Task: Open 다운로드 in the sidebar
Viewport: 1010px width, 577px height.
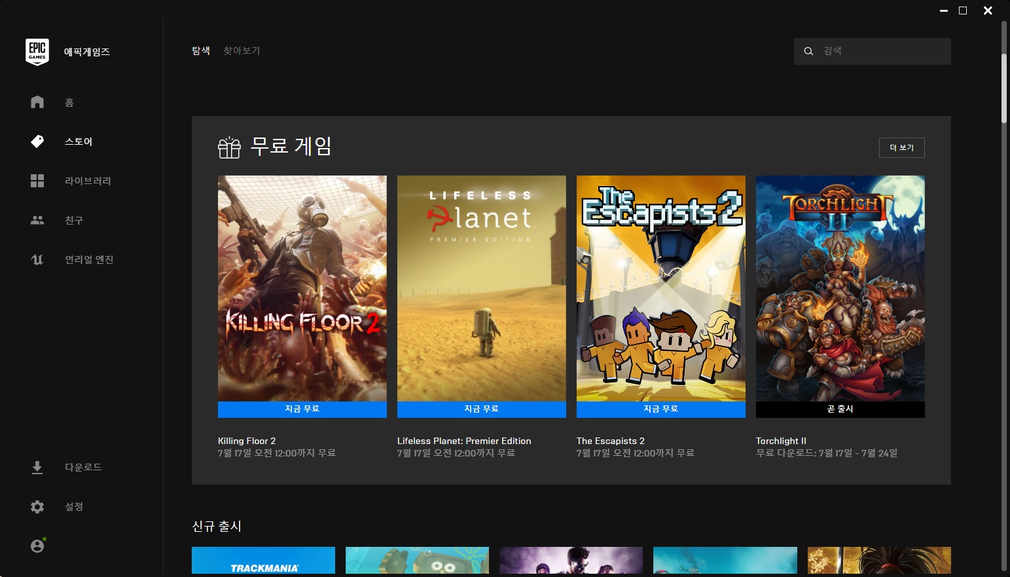Action: click(x=83, y=467)
